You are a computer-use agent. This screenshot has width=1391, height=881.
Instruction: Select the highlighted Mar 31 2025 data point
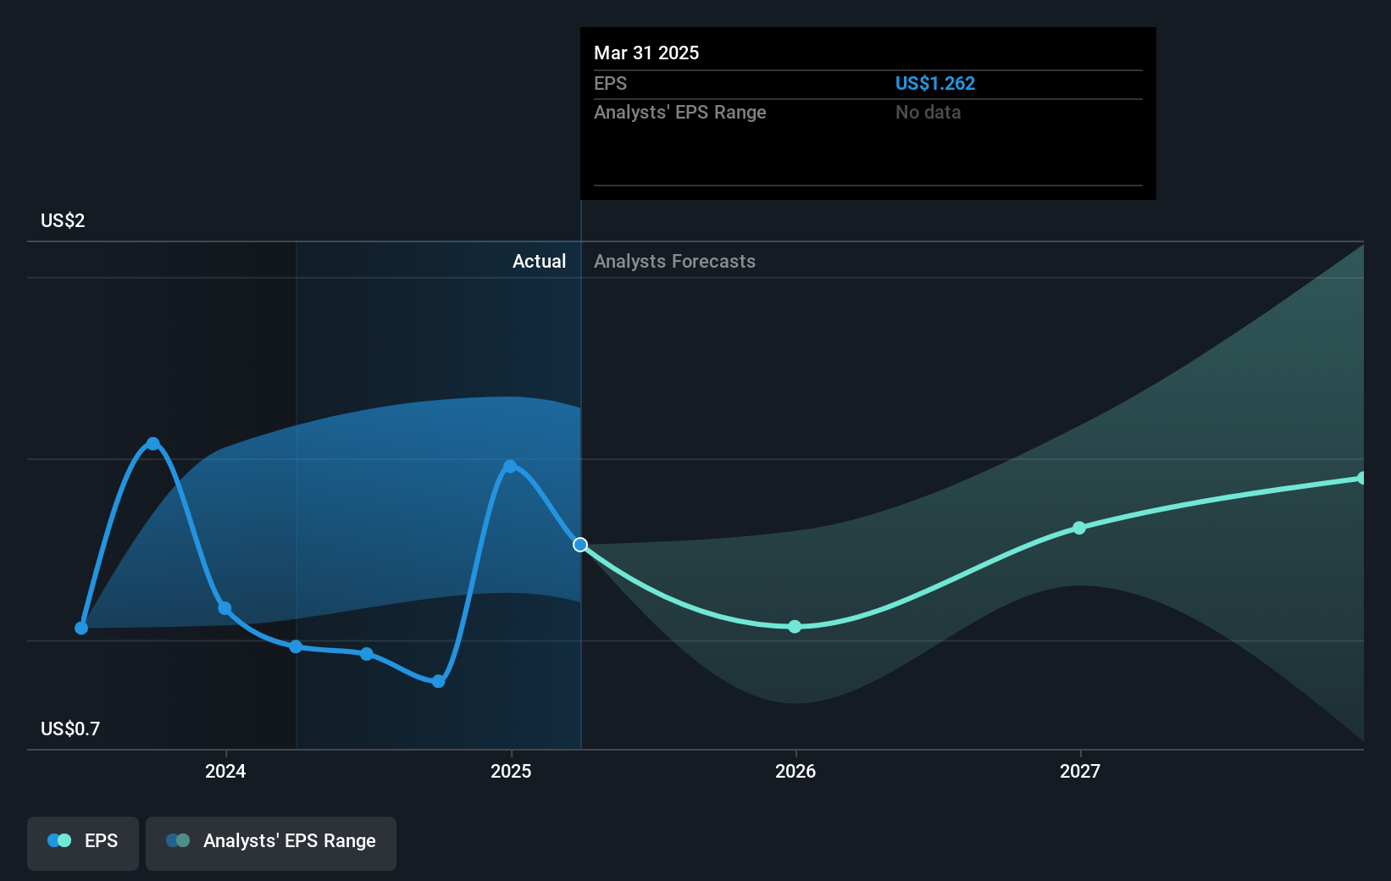[x=580, y=545]
